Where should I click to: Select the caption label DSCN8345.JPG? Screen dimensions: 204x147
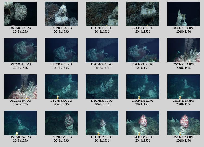point(61,64)
